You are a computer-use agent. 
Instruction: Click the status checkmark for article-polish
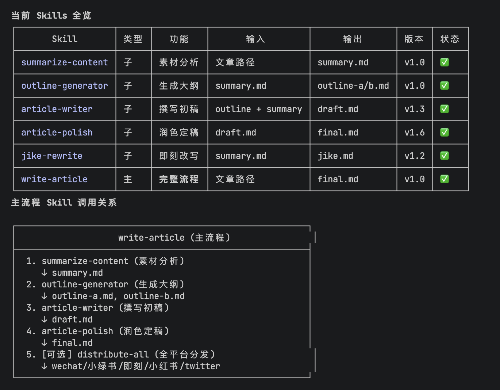444,133
